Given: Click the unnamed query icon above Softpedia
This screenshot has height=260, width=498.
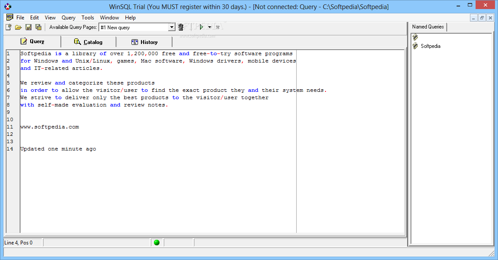Looking at the screenshot, I should (415, 37).
